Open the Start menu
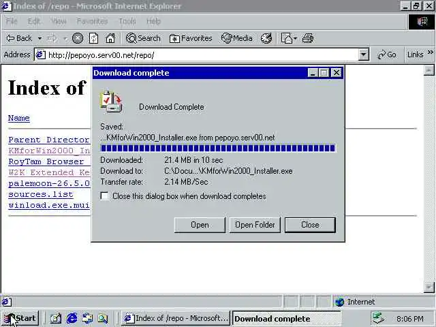This screenshot has height=327, width=436. click(20, 318)
